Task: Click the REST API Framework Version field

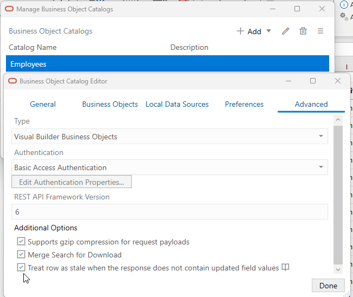Action: click(x=170, y=212)
